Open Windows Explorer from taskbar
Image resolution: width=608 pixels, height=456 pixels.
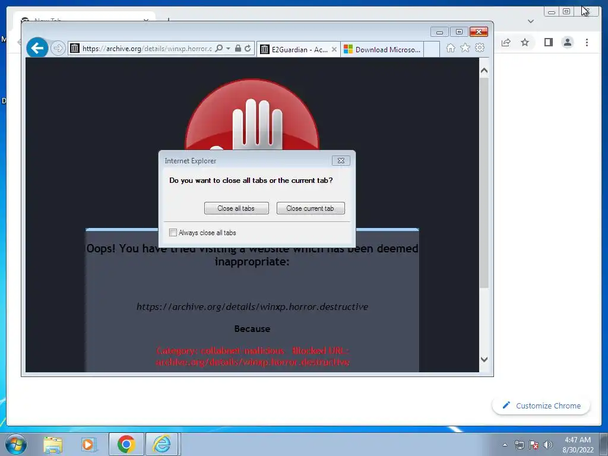[x=53, y=444]
